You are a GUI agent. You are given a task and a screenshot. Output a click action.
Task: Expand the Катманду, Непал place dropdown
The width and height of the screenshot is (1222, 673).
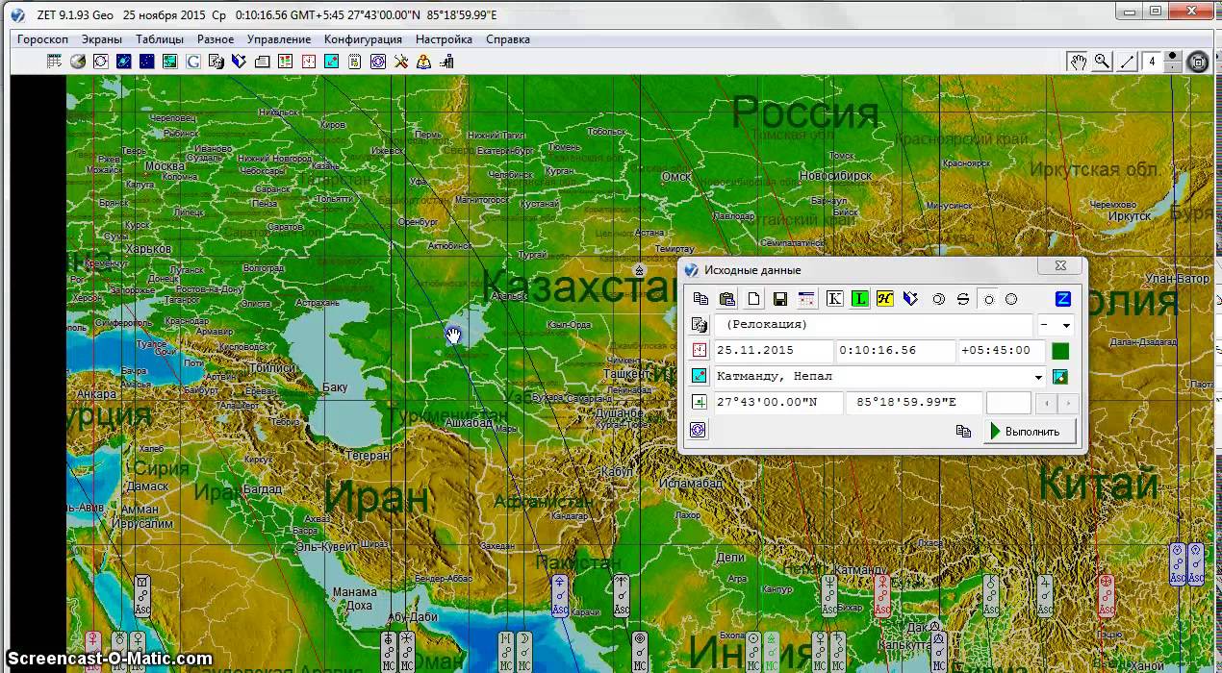click(1038, 377)
